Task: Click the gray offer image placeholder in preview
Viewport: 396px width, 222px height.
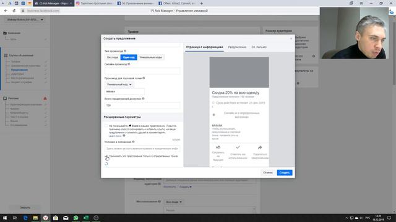Action: 239,72
